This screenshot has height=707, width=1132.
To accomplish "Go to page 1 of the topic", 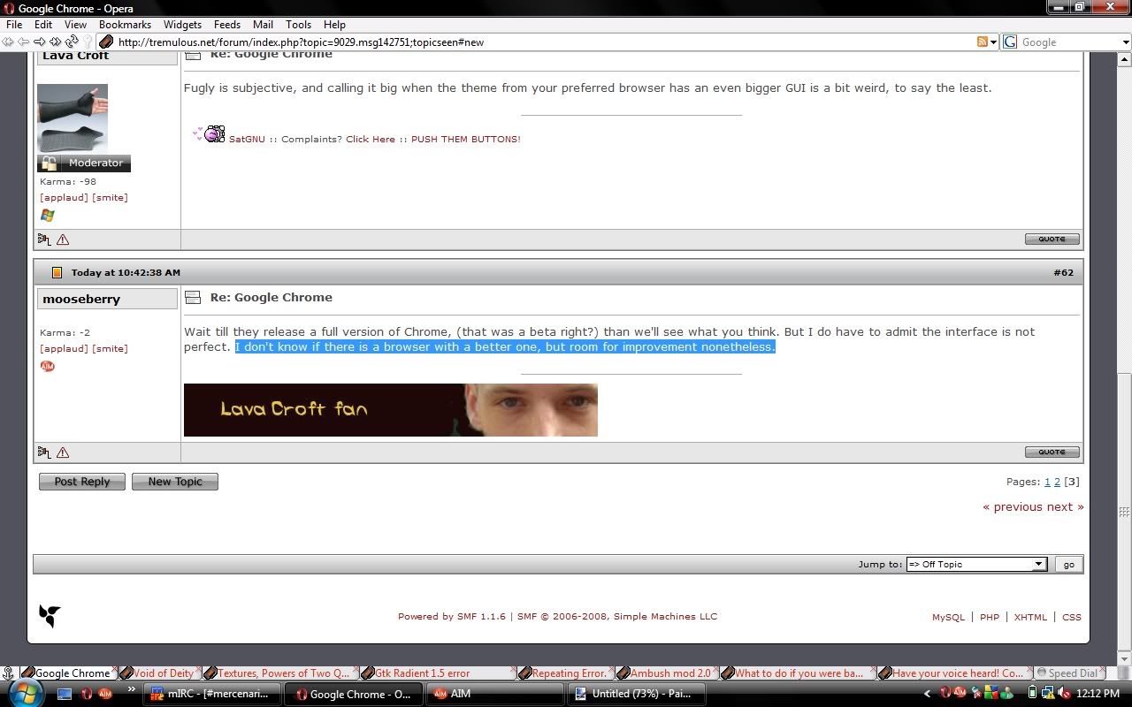I will point(1047,482).
